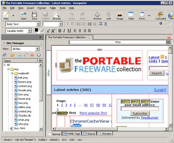This screenshot has width=174, height=143.
Task: Click the column picker icon beside Name header
Action: [x=40, y=61]
